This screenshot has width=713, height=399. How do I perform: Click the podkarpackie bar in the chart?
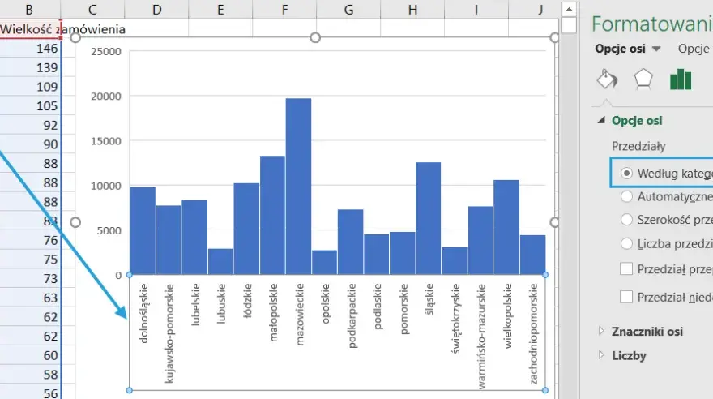click(350, 242)
